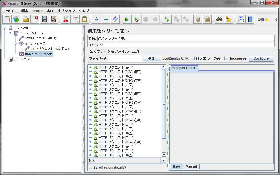280x175 pixels.
Task: Click the Toggle enable/disable icon
Action: pyautogui.click(x=115, y=19)
